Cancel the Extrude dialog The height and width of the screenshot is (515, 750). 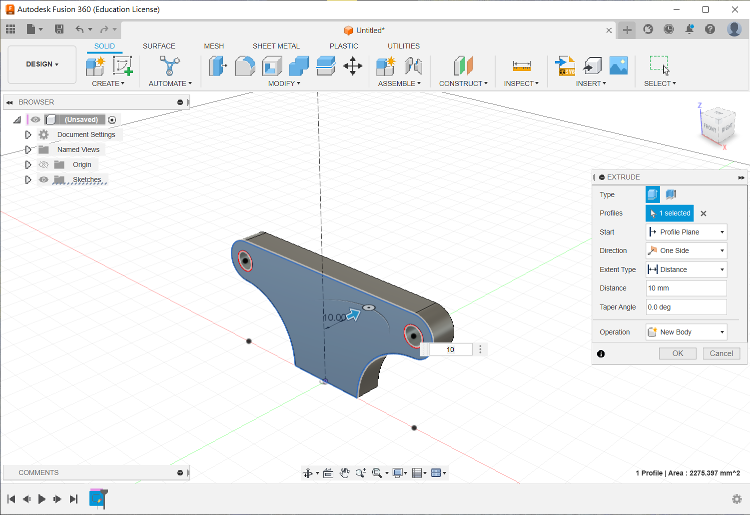721,353
